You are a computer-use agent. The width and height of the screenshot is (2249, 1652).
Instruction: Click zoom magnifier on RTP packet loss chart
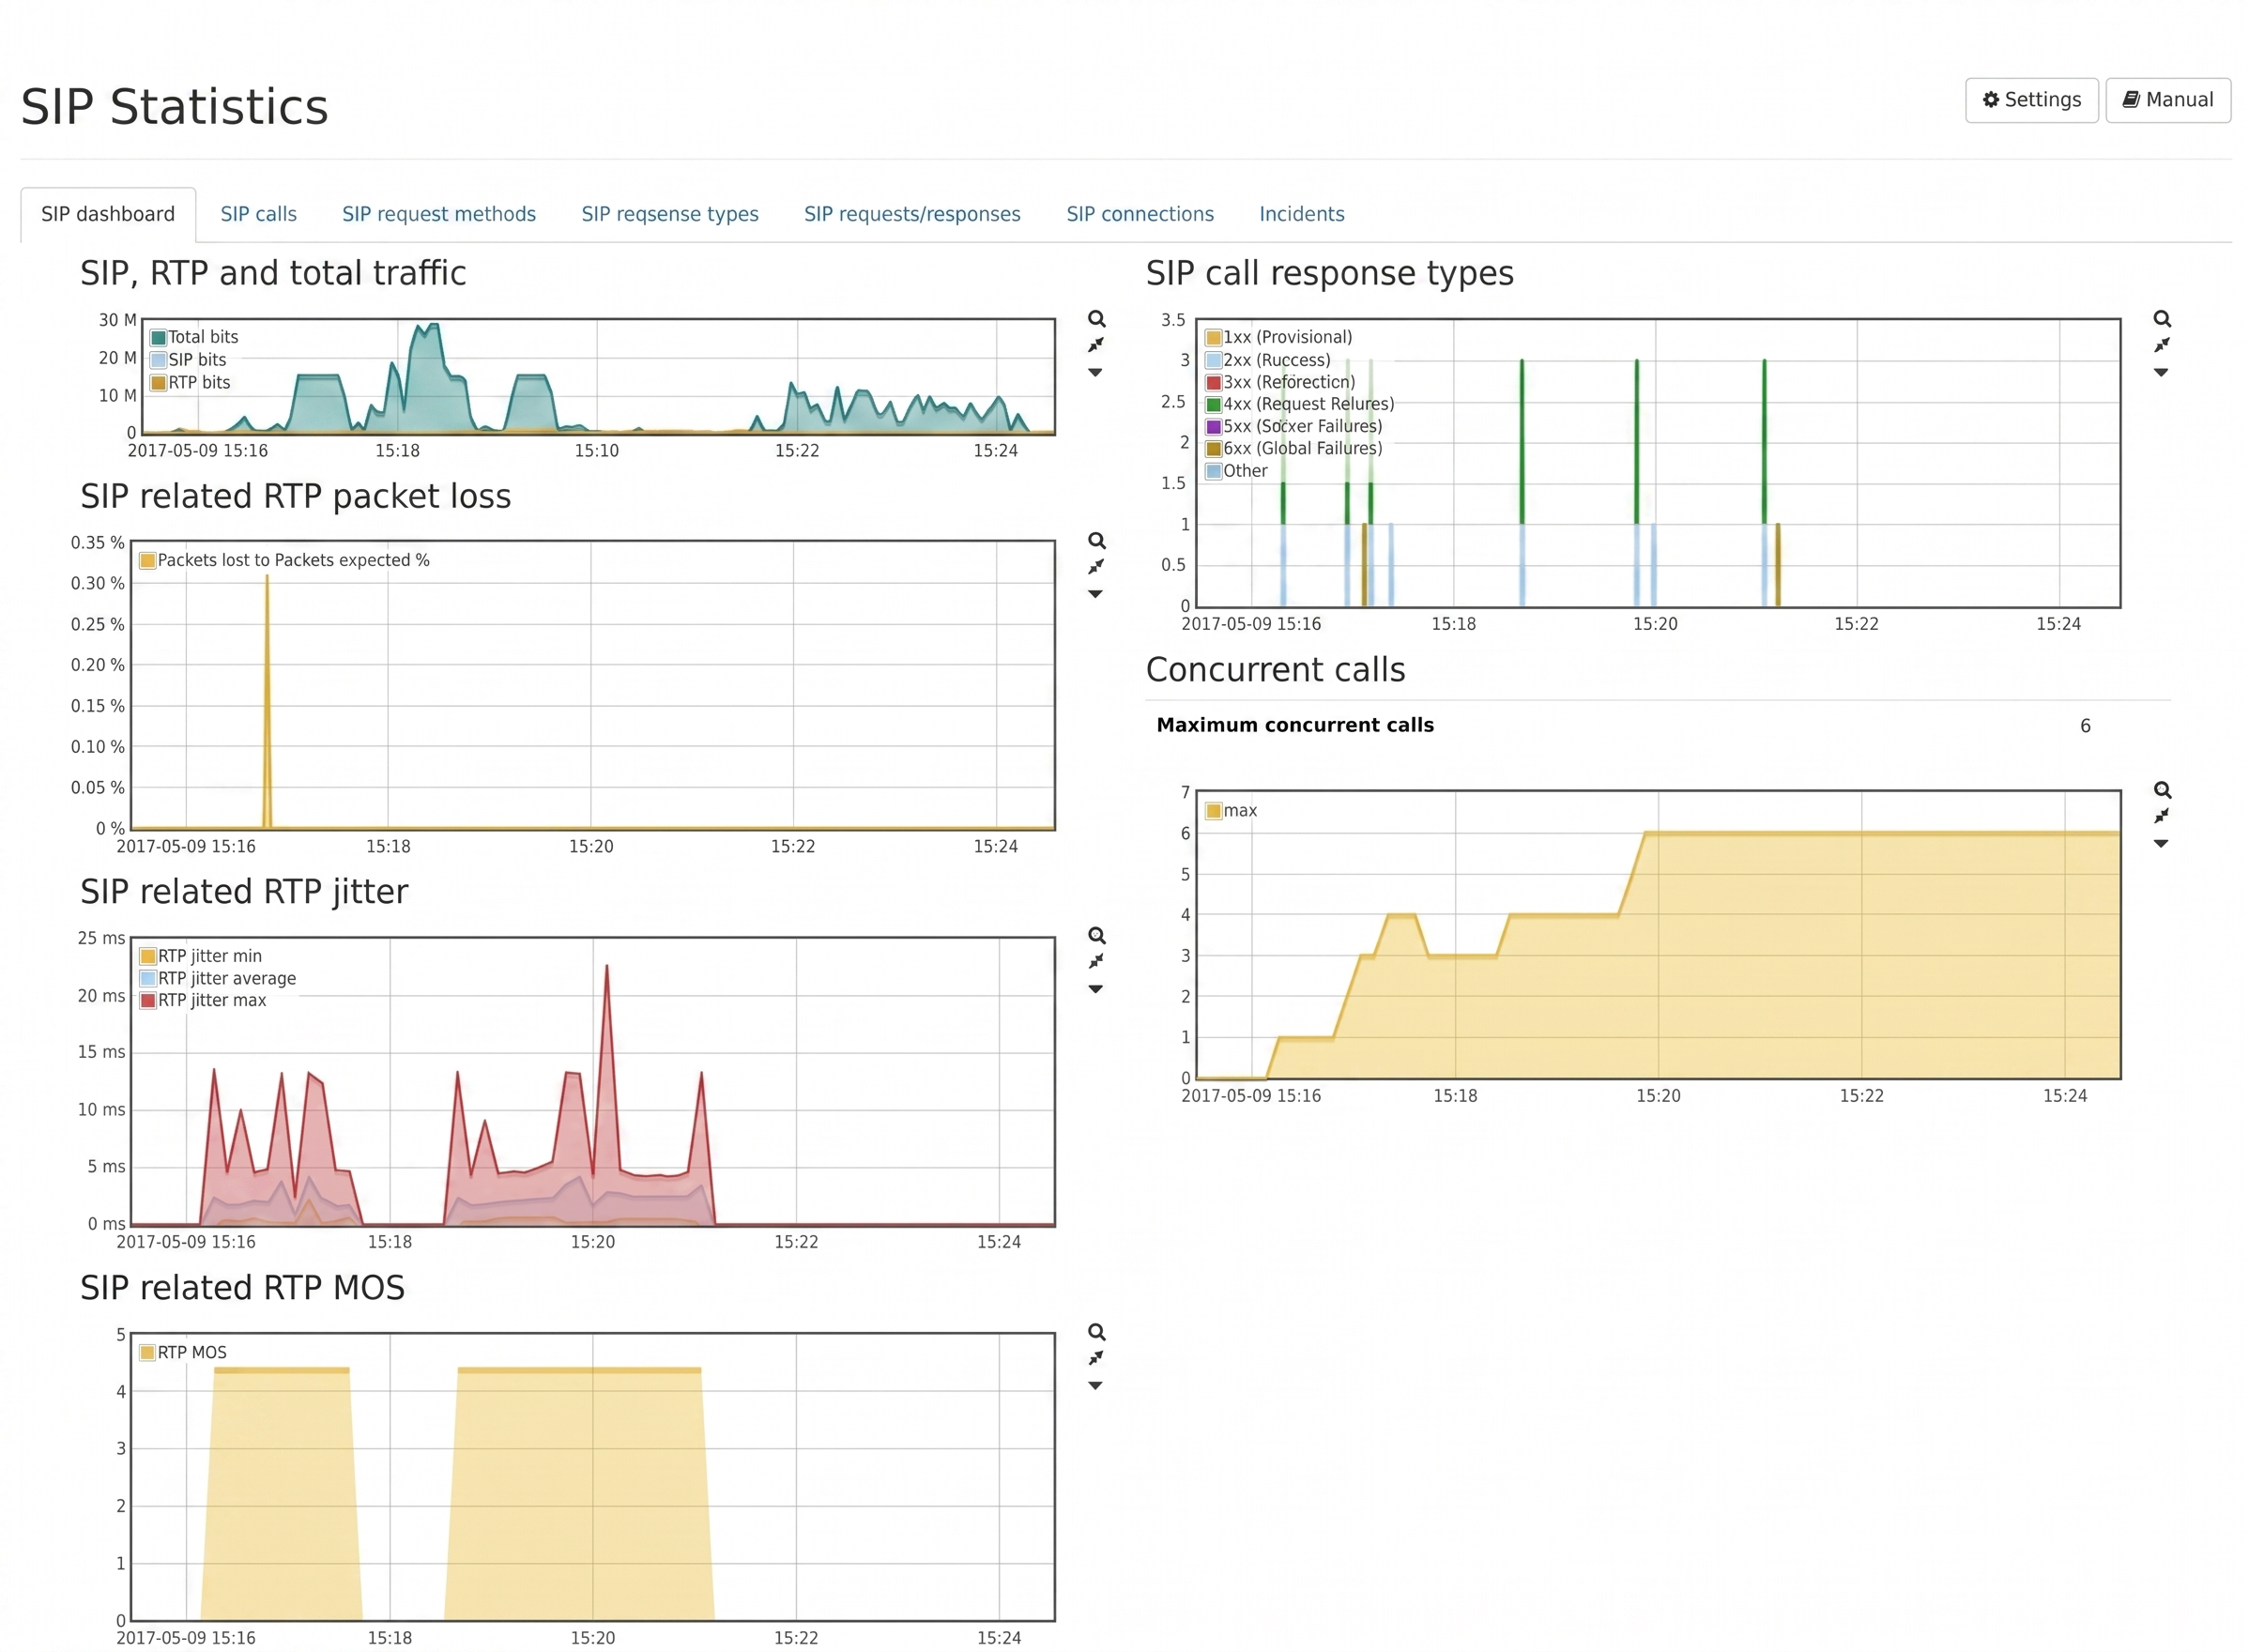tap(1096, 541)
